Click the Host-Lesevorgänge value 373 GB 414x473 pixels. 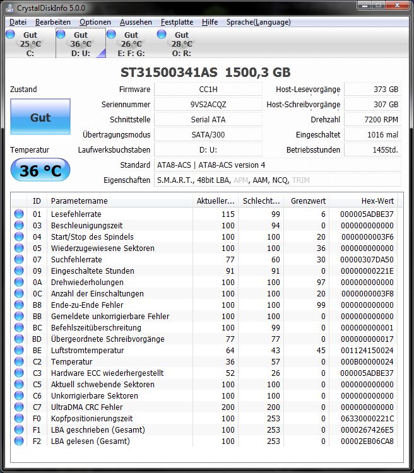tap(372, 90)
